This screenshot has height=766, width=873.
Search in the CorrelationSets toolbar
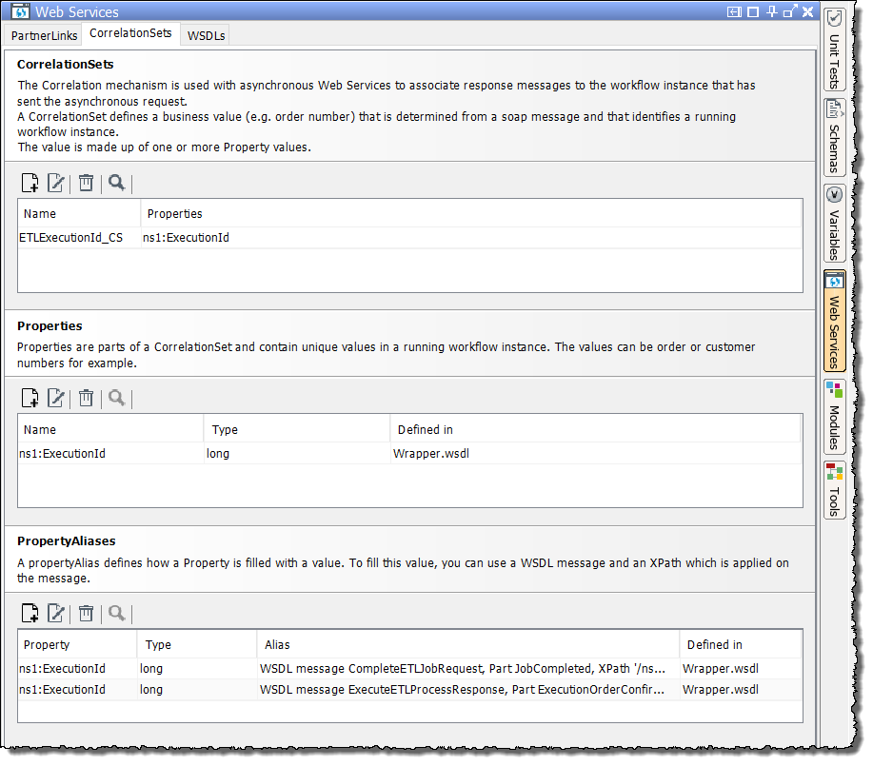117,183
